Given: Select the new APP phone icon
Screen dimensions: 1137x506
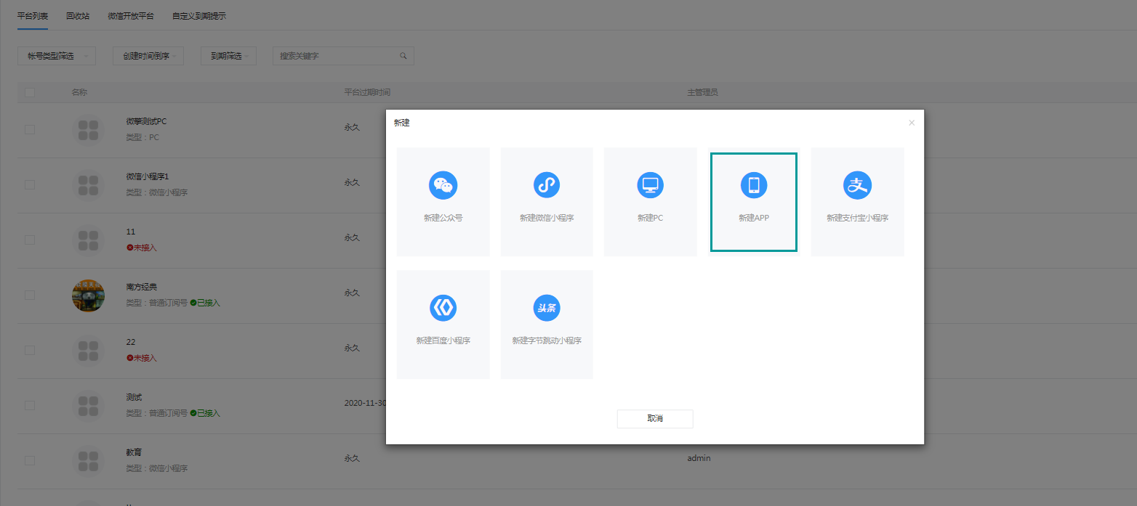Looking at the screenshot, I should click(754, 186).
